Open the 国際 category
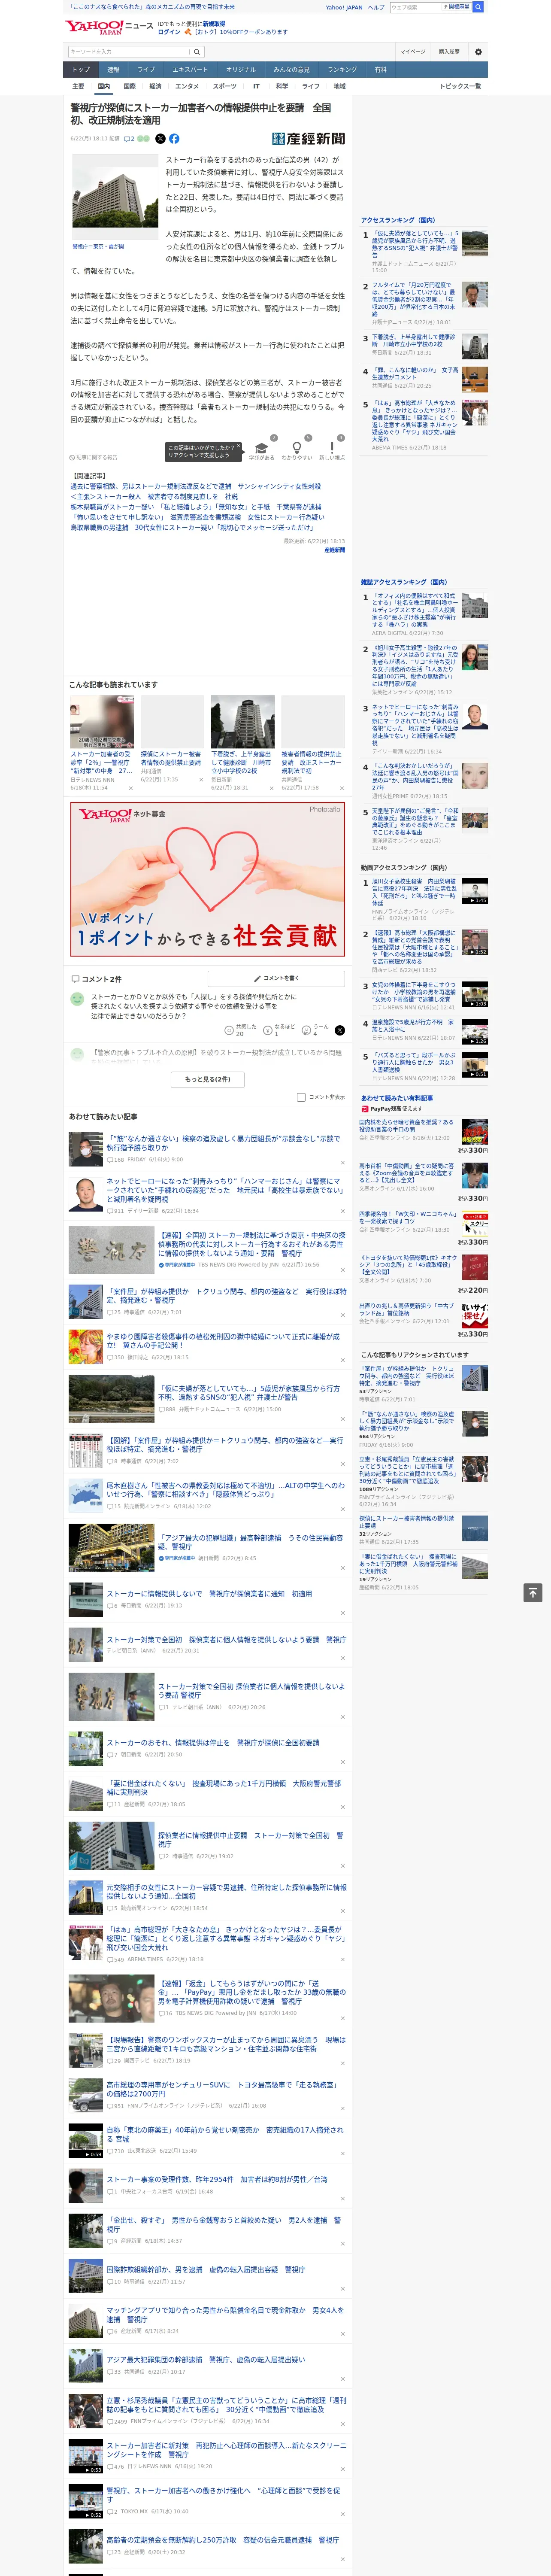The height and width of the screenshot is (2576, 551). [x=130, y=86]
